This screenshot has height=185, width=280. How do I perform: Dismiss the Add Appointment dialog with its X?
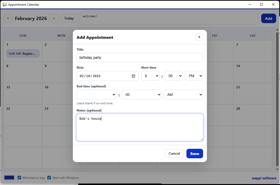(199, 37)
